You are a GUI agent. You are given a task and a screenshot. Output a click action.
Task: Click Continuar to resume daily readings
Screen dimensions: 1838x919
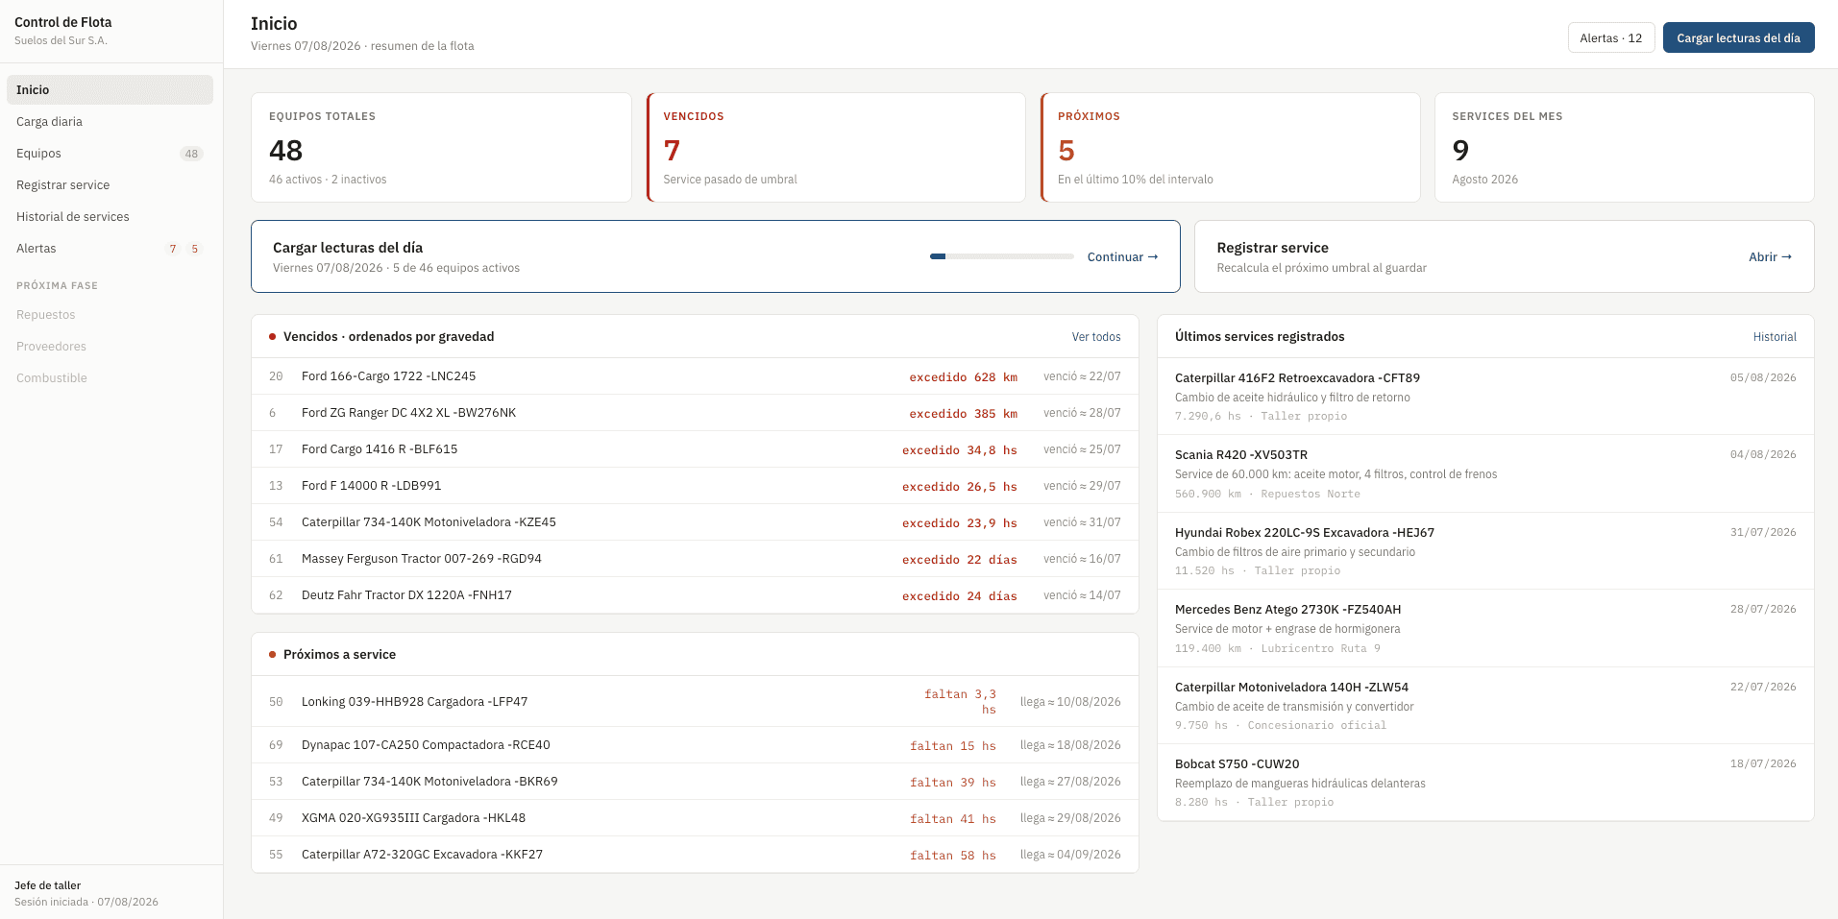(x=1122, y=256)
